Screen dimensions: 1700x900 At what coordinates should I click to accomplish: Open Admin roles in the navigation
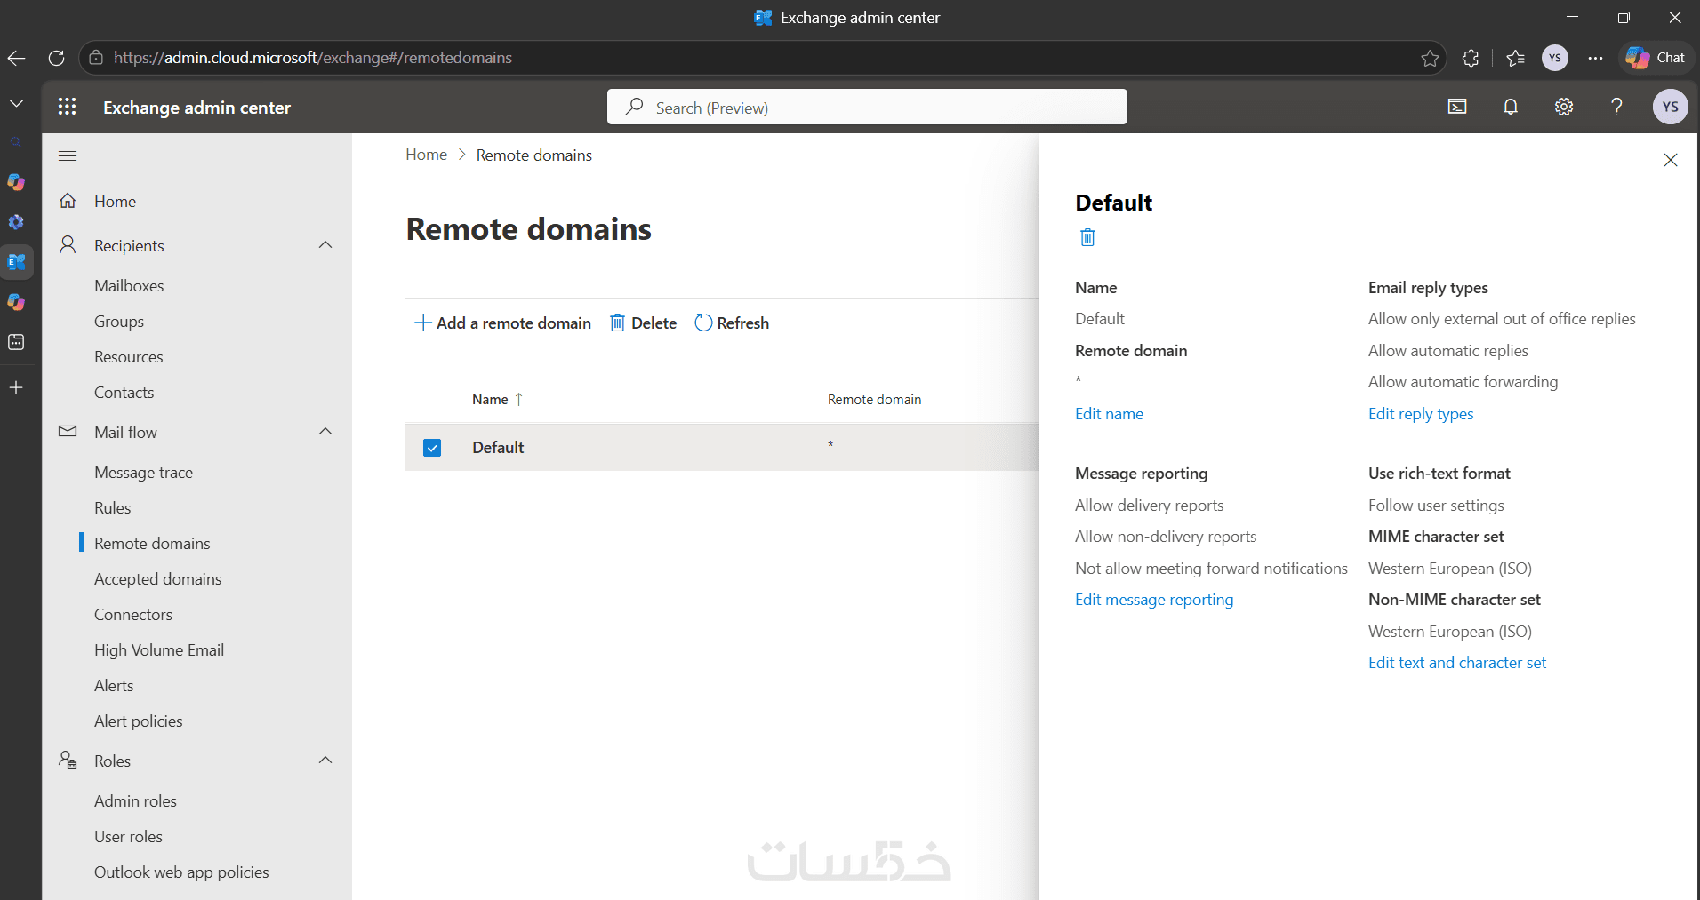tap(135, 801)
